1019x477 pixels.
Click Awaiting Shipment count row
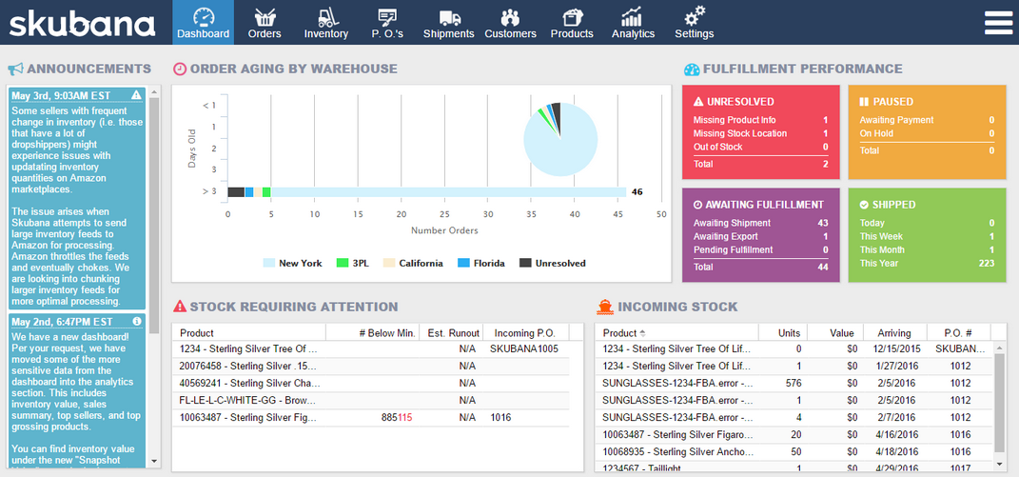pyautogui.click(x=760, y=223)
